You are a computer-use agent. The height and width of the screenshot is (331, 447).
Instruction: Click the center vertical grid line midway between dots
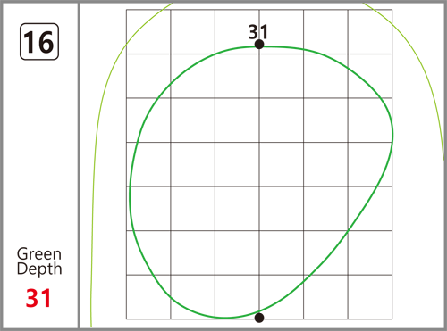point(259,181)
